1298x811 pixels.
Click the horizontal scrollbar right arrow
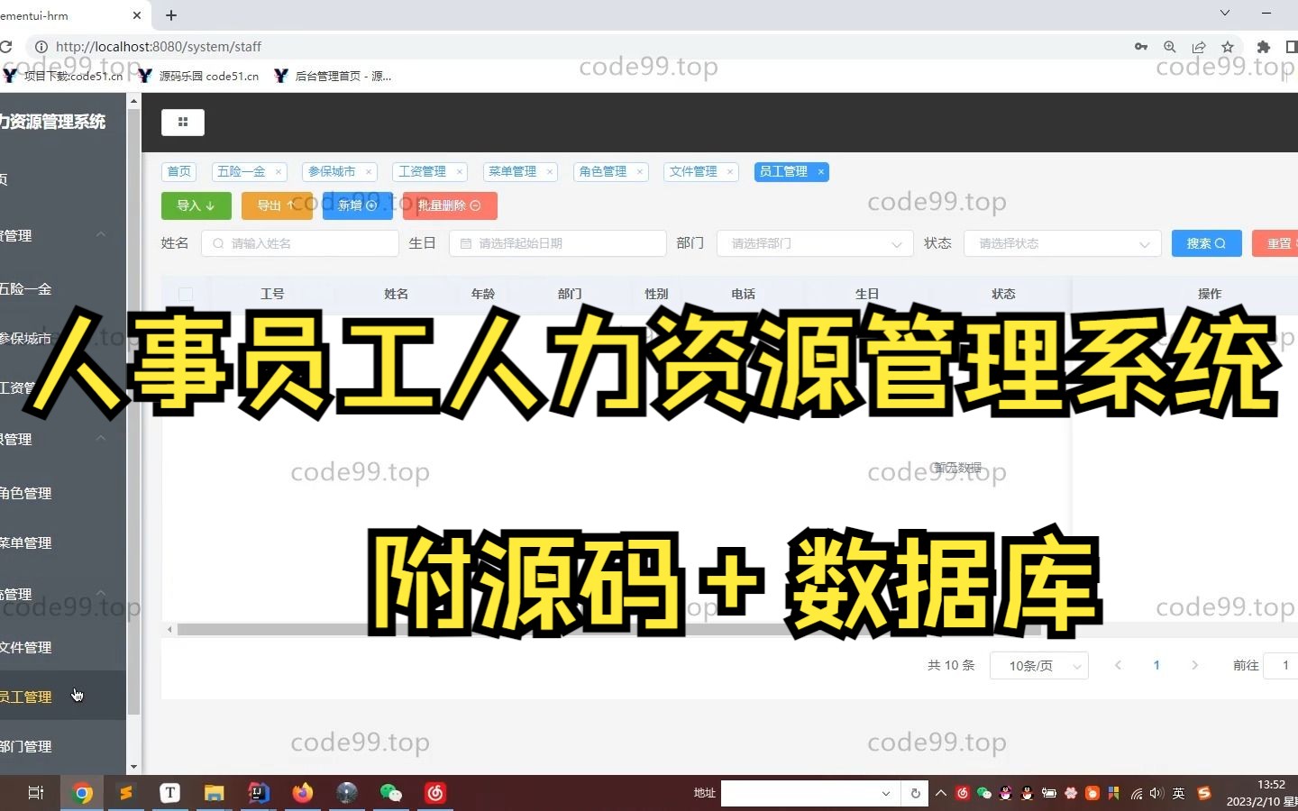(1293, 629)
